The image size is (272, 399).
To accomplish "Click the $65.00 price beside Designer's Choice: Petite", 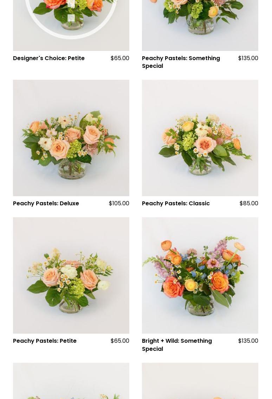I will (x=120, y=58).
